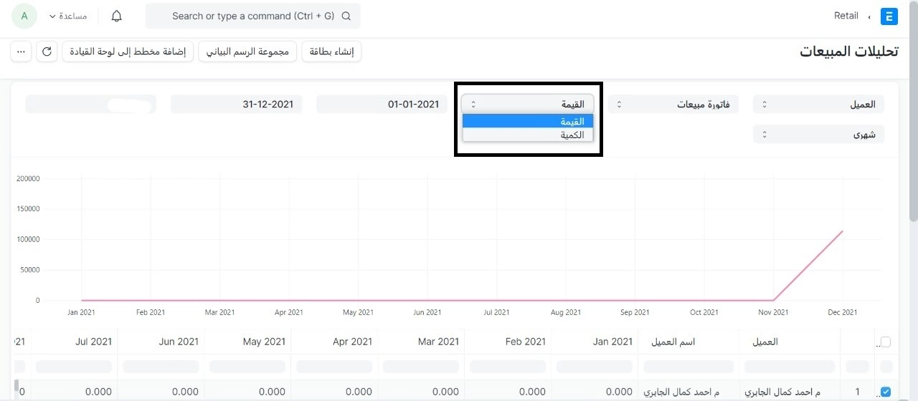The height and width of the screenshot is (401, 918).
Task: Click the search magnifier icon
Action: click(x=346, y=16)
